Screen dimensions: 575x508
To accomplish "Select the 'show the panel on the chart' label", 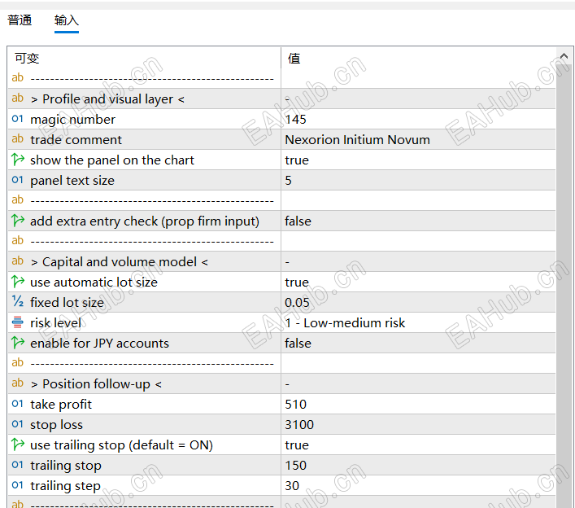I will (112, 160).
